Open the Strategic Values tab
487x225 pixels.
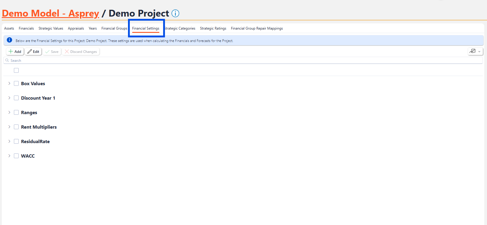(51, 28)
